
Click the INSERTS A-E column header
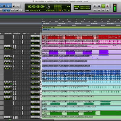point(17,34)
